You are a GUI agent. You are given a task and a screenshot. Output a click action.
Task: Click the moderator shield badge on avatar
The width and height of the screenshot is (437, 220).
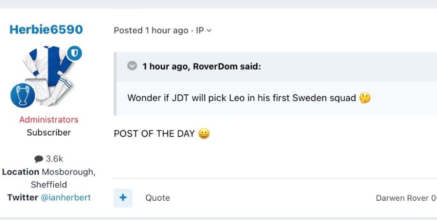coord(74,53)
